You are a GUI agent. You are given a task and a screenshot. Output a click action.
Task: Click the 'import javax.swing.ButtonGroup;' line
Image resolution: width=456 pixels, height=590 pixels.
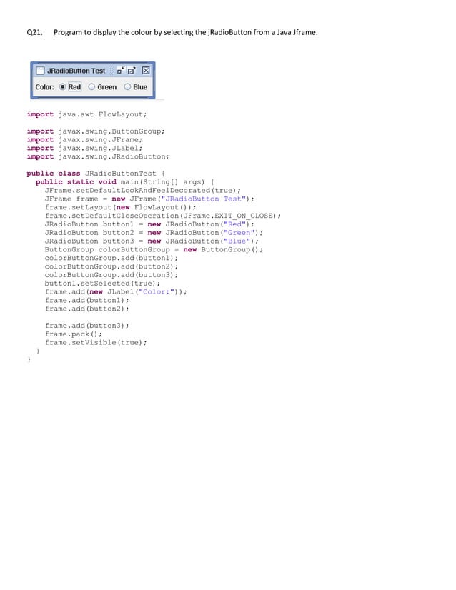pyautogui.click(x=96, y=131)
